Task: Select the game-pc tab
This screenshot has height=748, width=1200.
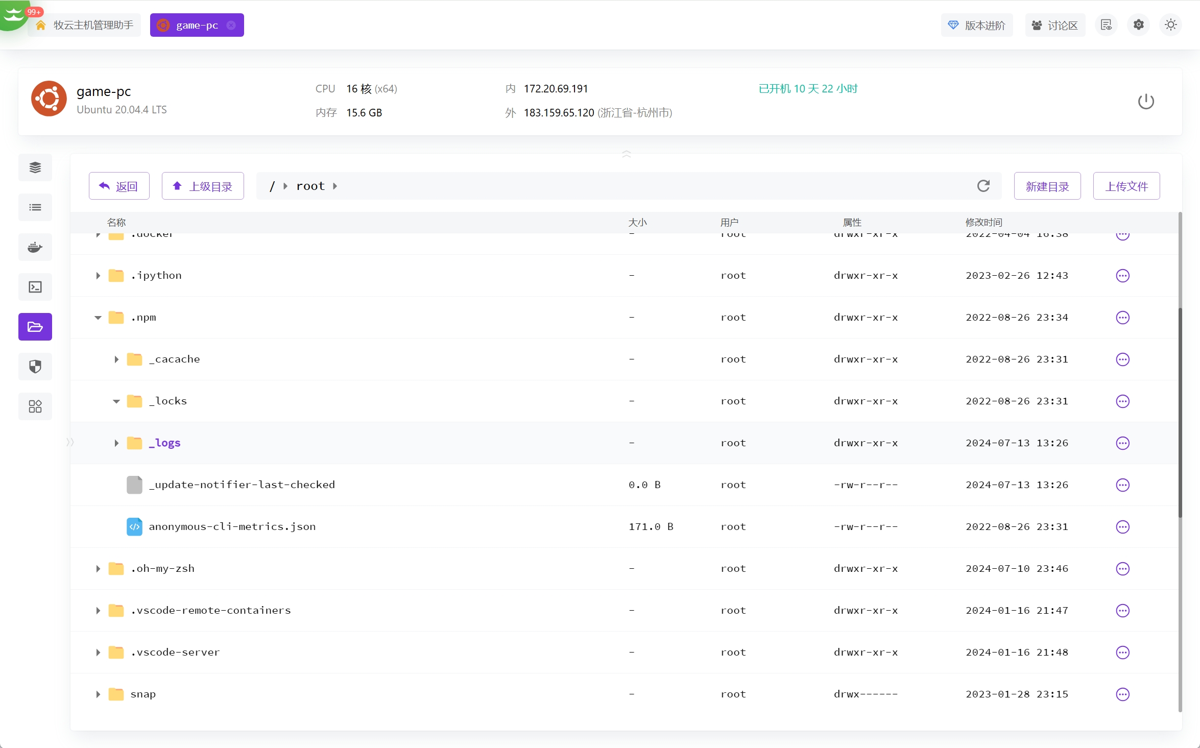Action: (x=197, y=25)
